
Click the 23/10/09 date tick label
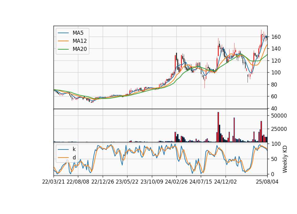tap(152, 182)
